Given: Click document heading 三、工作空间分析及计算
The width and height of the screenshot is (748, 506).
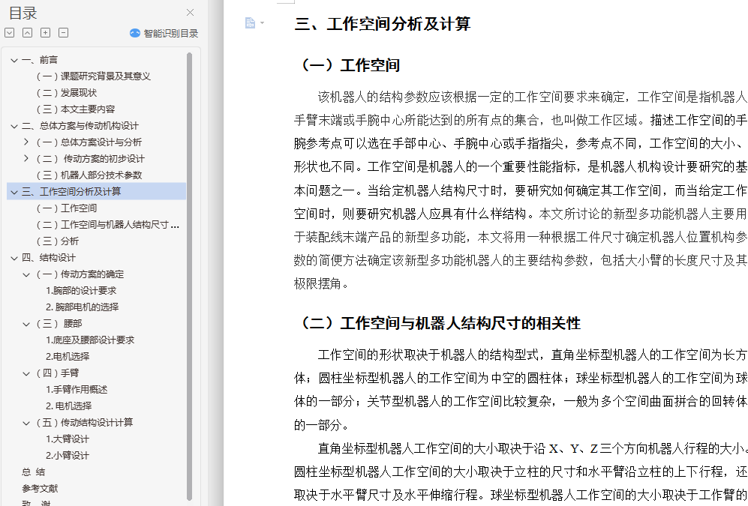Looking at the screenshot, I should 383,24.
